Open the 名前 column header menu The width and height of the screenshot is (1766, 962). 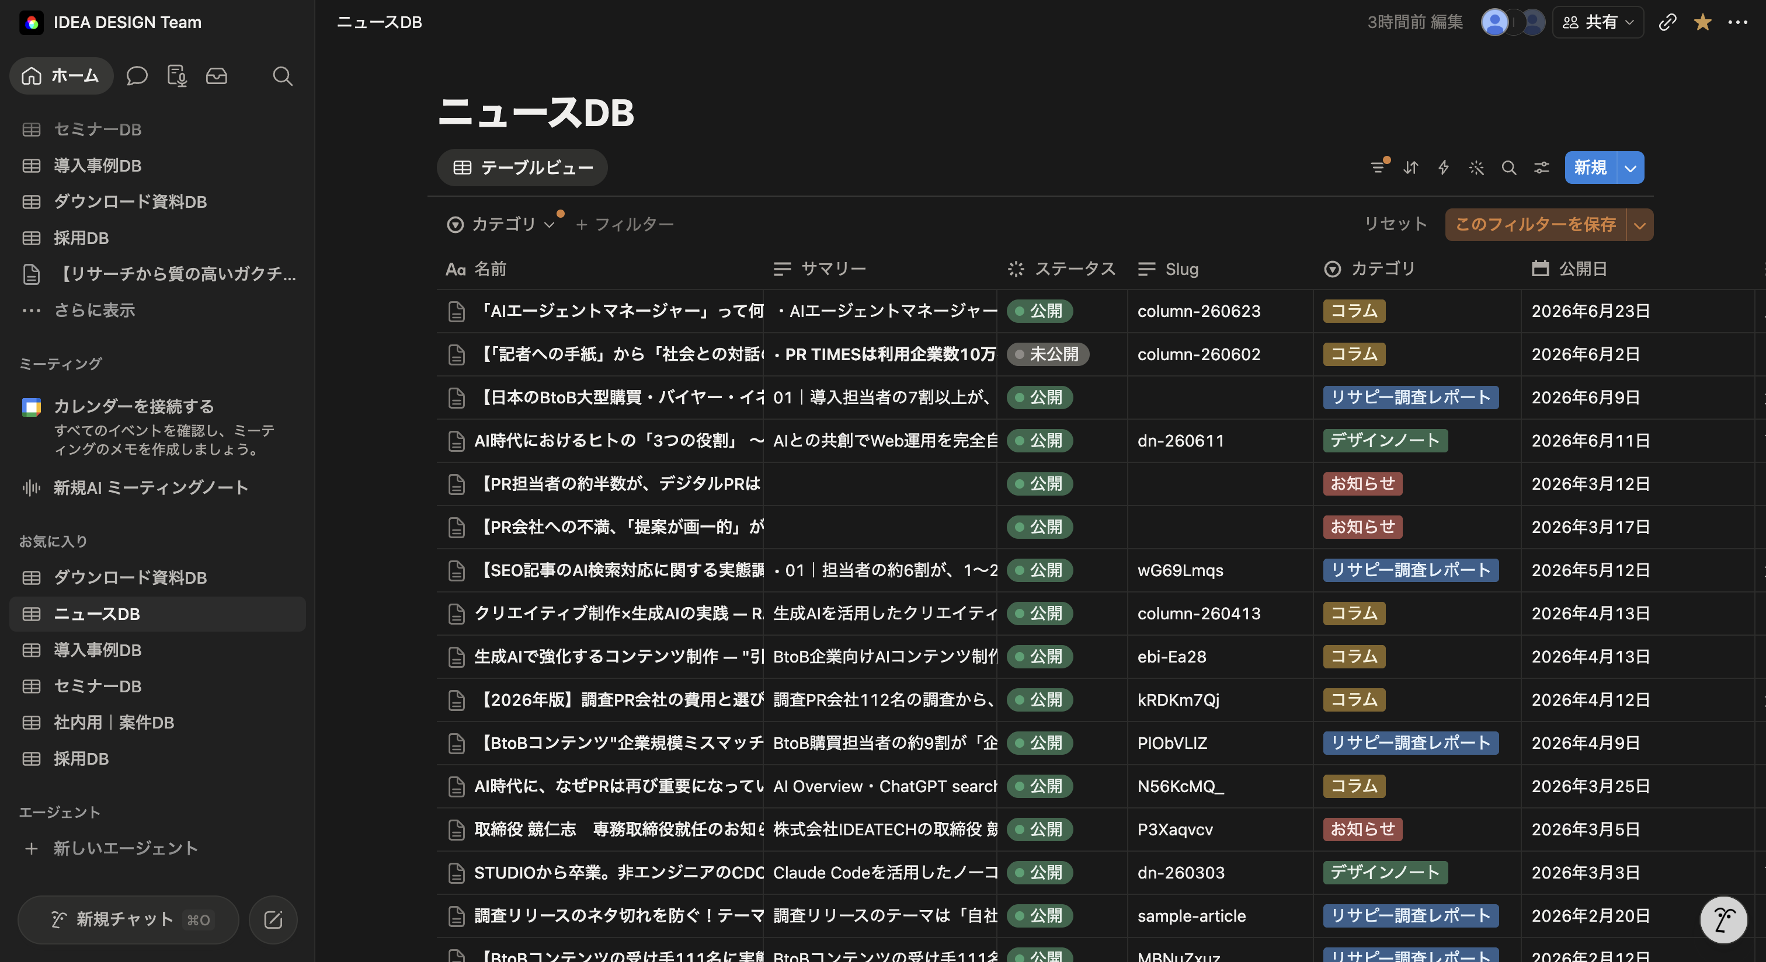coord(476,269)
